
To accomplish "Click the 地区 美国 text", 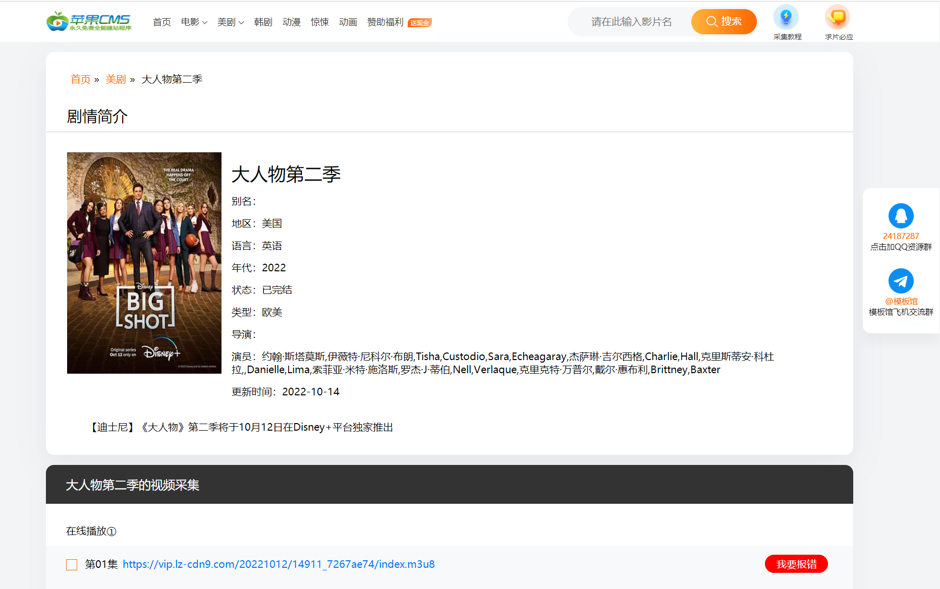I will [257, 223].
